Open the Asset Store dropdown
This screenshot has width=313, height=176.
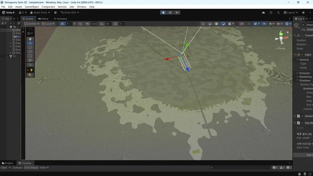point(40,12)
